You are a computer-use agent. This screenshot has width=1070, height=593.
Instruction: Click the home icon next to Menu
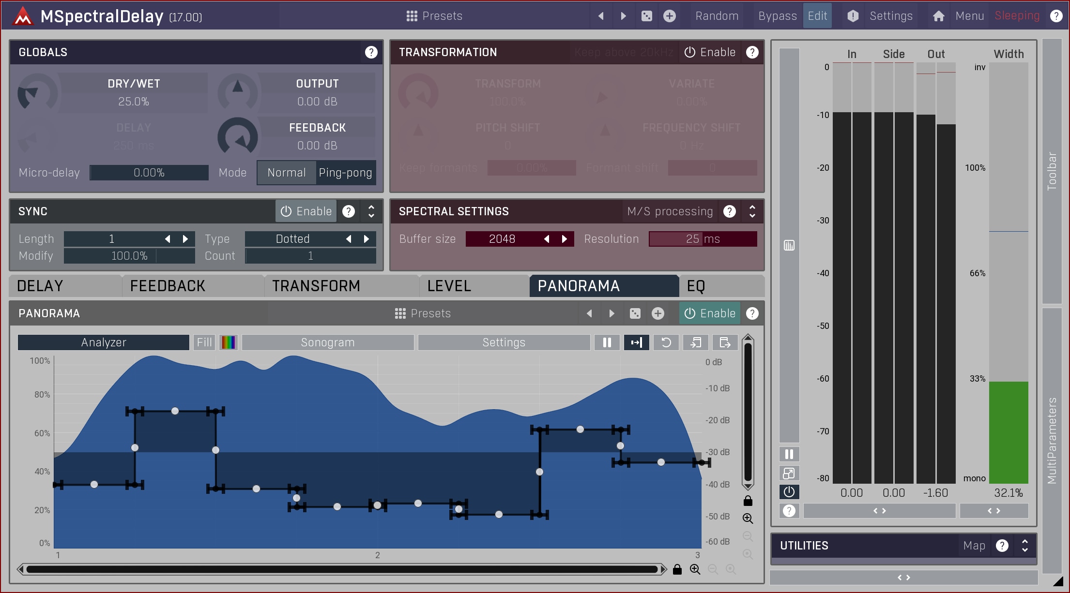(x=938, y=16)
